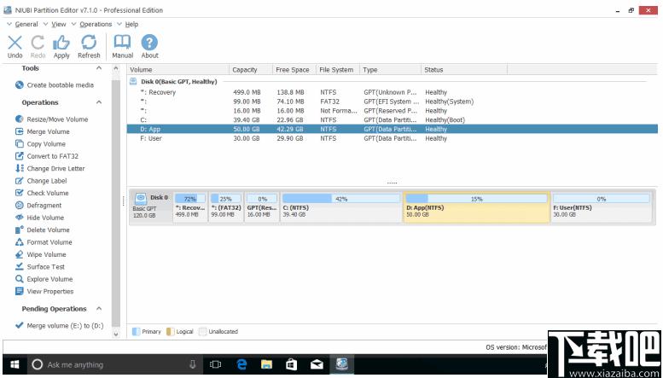
Task: Open File Explorer from taskbar
Action: point(266,364)
